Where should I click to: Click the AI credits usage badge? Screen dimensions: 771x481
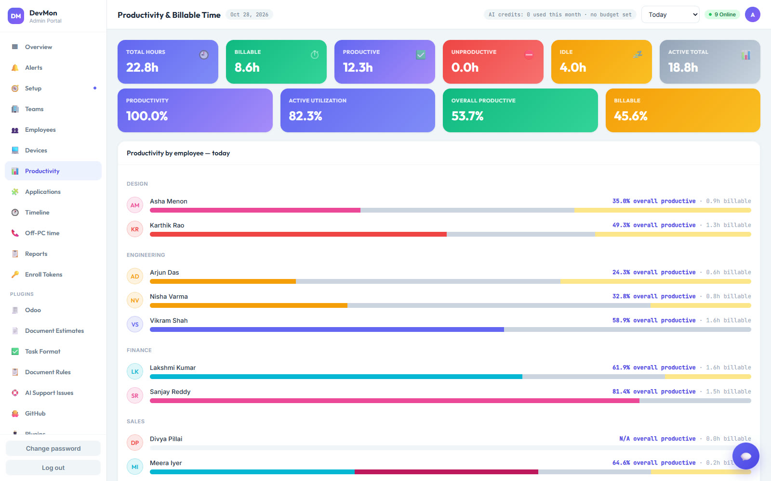560,14
